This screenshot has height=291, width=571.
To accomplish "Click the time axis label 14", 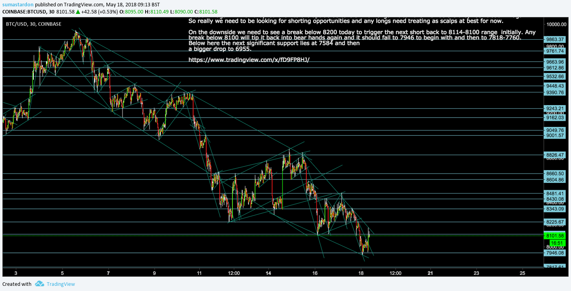I will point(269,273).
